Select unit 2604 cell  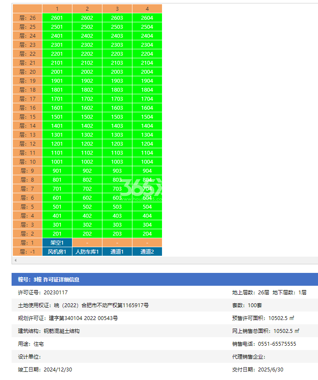(147, 18)
